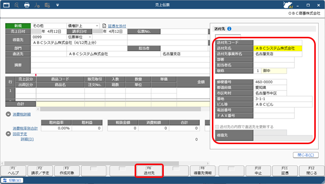Collapse the 消費税詳細 section arrow
325x184 pixels.
[x=8, y=114]
